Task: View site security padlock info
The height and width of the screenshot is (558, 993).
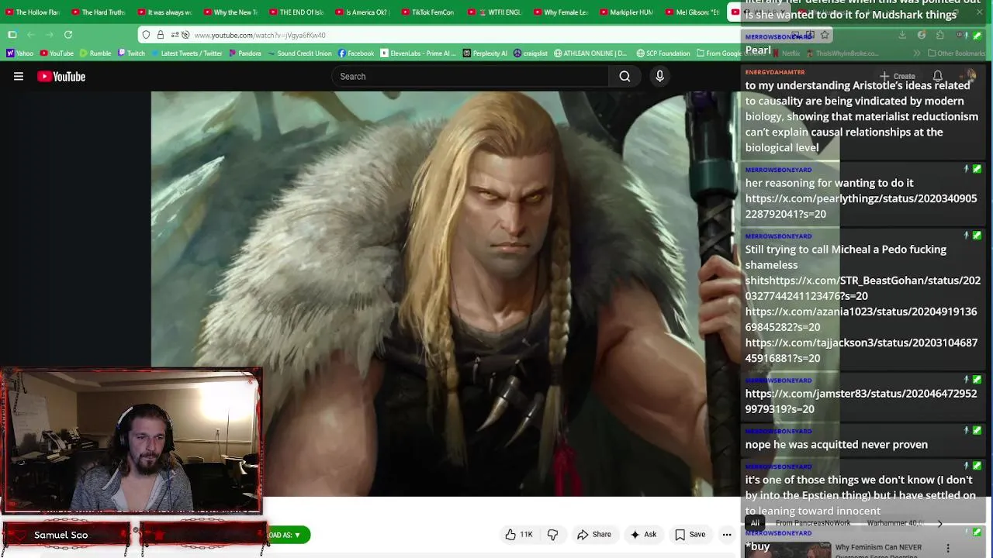Action: (160, 35)
